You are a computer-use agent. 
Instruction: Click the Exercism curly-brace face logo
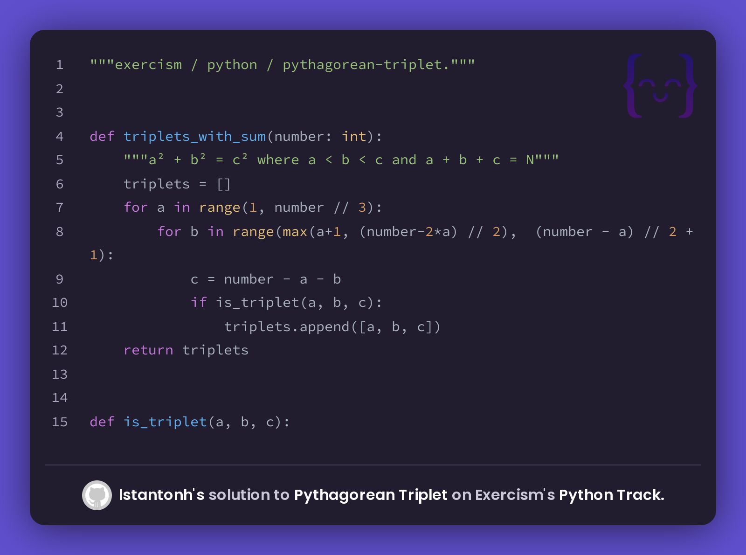(x=660, y=86)
